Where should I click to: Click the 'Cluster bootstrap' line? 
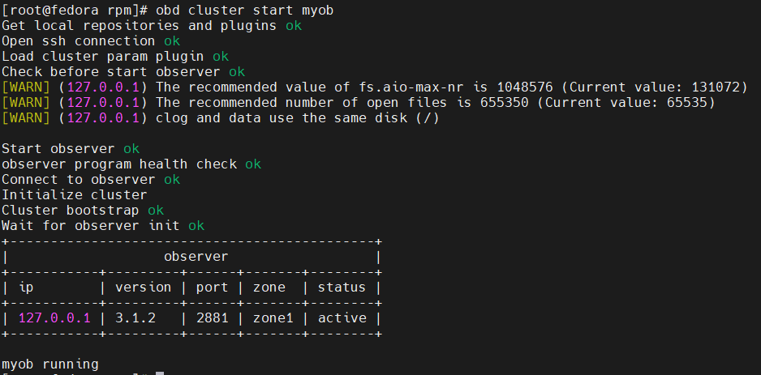click(x=71, y=210)
